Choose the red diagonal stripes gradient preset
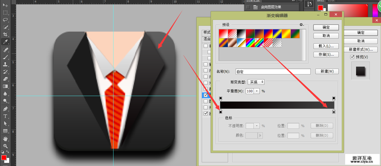This screenshot has height=166, width=381. point(268,43)
